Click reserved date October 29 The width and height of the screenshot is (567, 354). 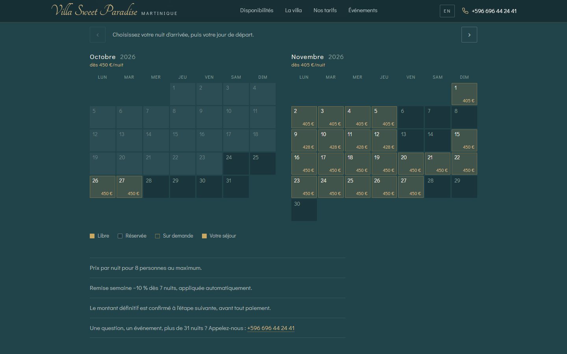[183, 187]
